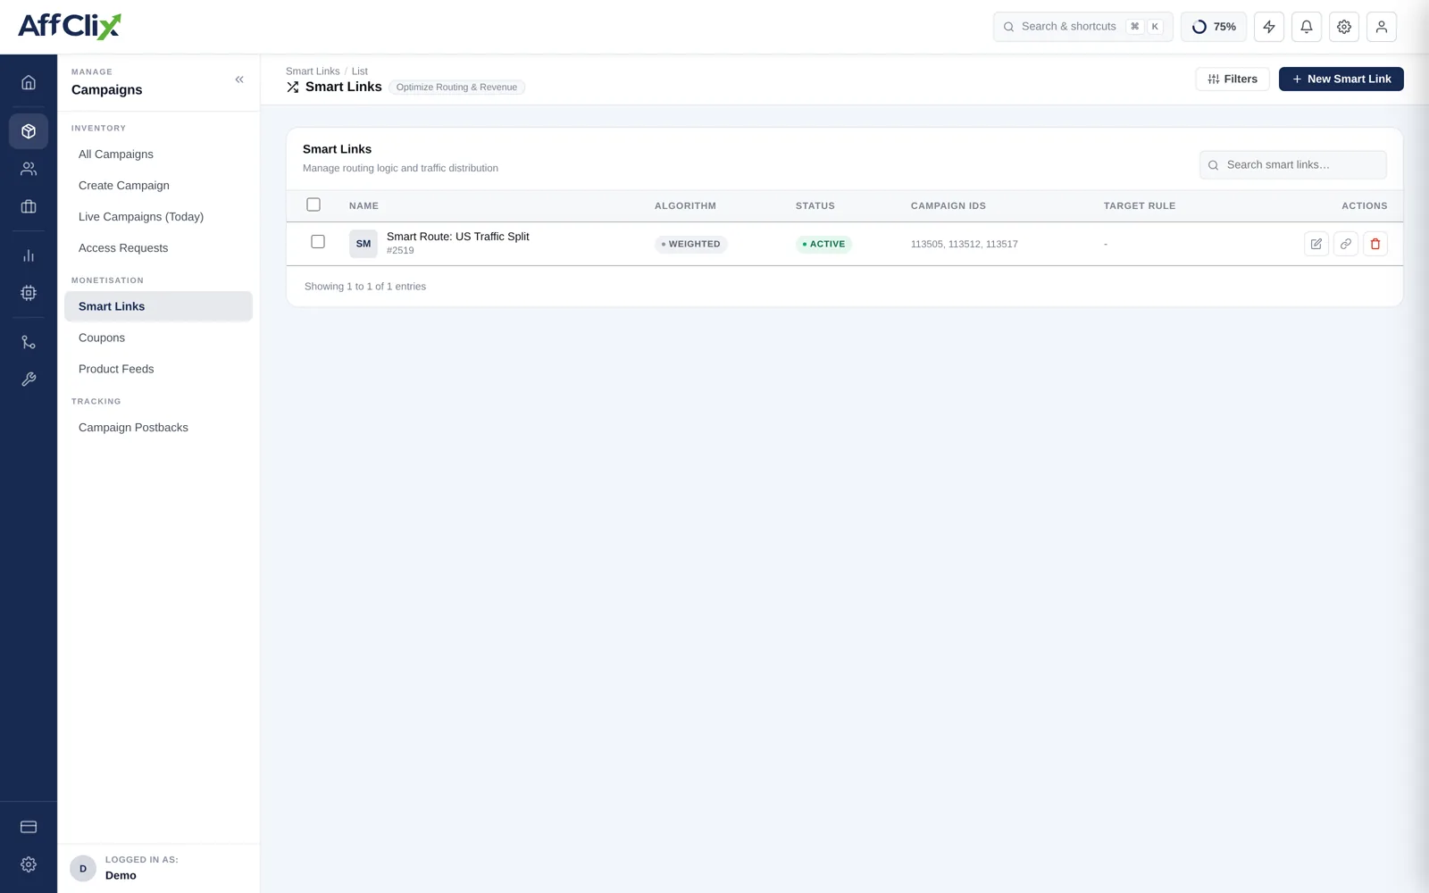1429x893 pixels.
Task: Collapse the Campaigns side panel
Action: (239, 79)
